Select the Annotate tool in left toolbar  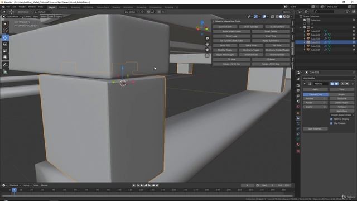pyautogui.click(x=5, y=65)
